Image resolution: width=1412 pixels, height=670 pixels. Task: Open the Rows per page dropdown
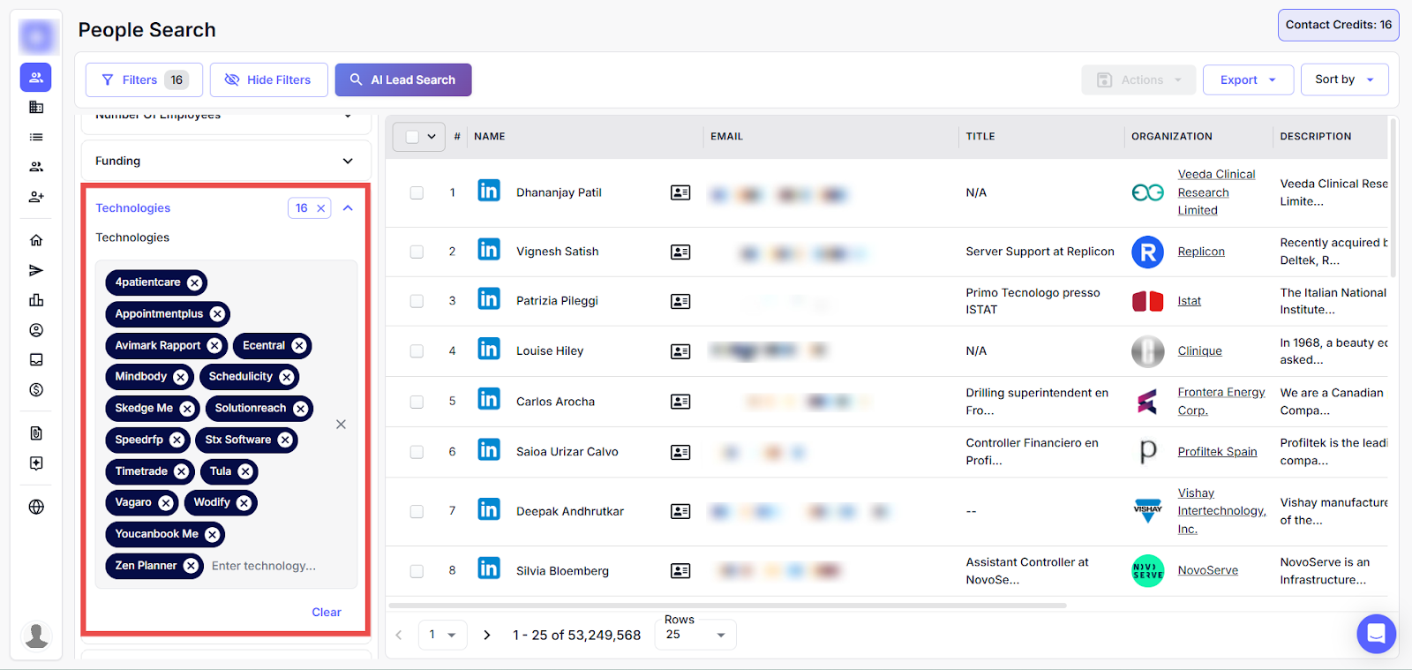[695, 635]
